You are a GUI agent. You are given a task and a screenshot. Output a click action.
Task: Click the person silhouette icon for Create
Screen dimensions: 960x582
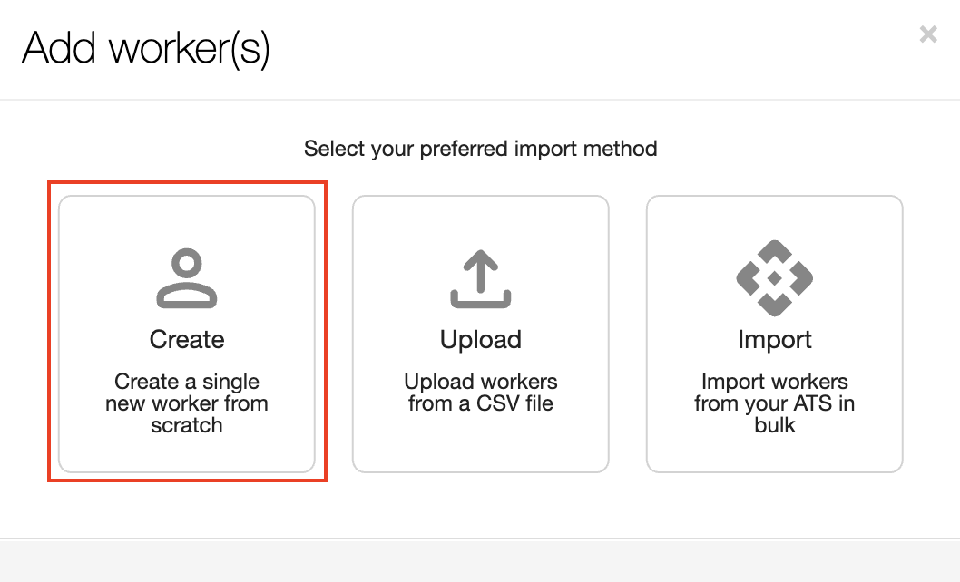click(187, 279)
